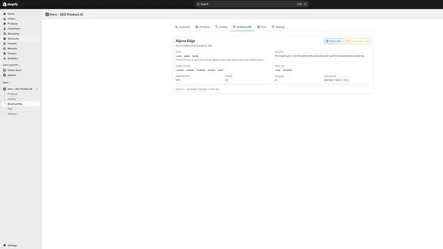The image size is (443, 249).
Task: Click the 'accessory' always-include tag
Action: click(x=212, y=70)
